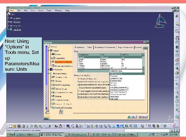Click the tab strip right scroll arrow

point(146,48)
